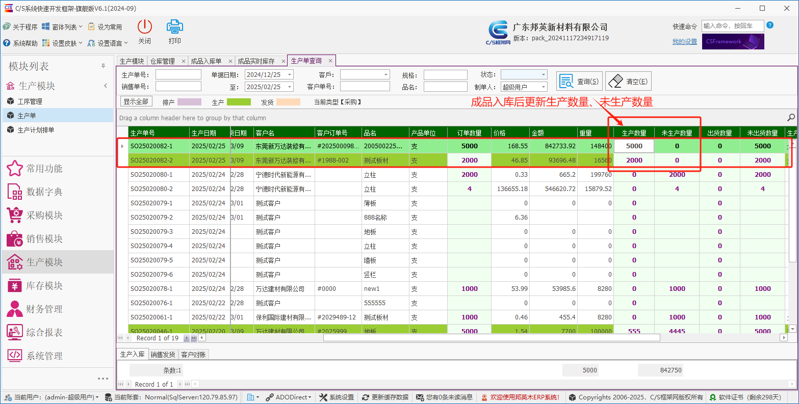Click 更新缓存数据 in status bar

(x=385, y=397)
